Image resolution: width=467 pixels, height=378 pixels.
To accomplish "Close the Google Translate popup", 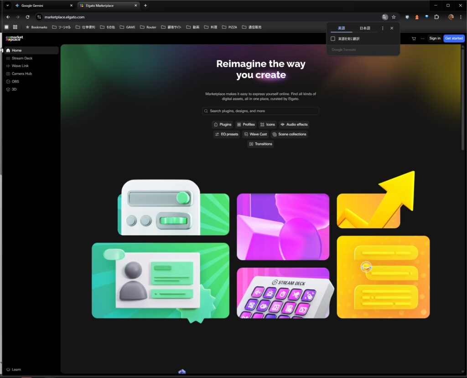I will click(x=392, y=28).
